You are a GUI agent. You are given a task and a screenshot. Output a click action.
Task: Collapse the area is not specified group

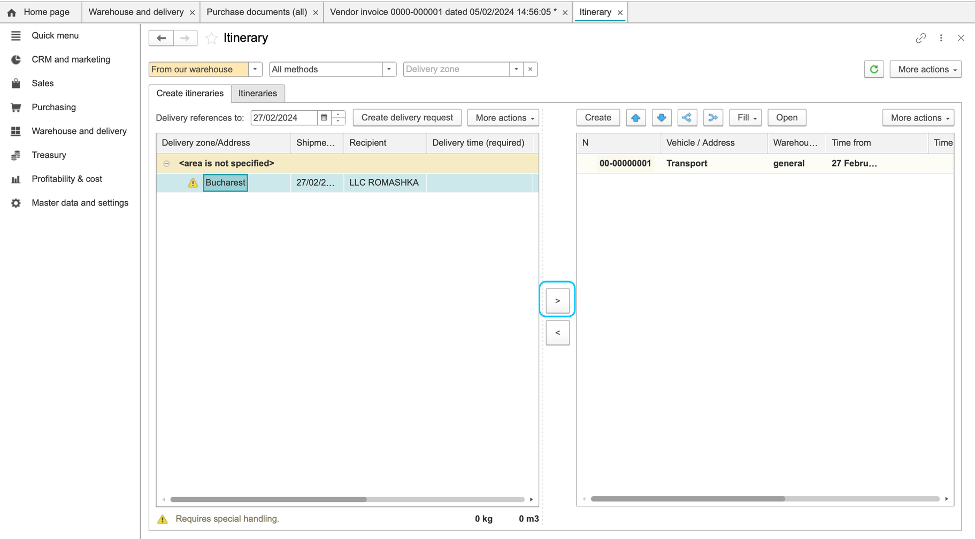pyautogui.click(x=167, y=163)
